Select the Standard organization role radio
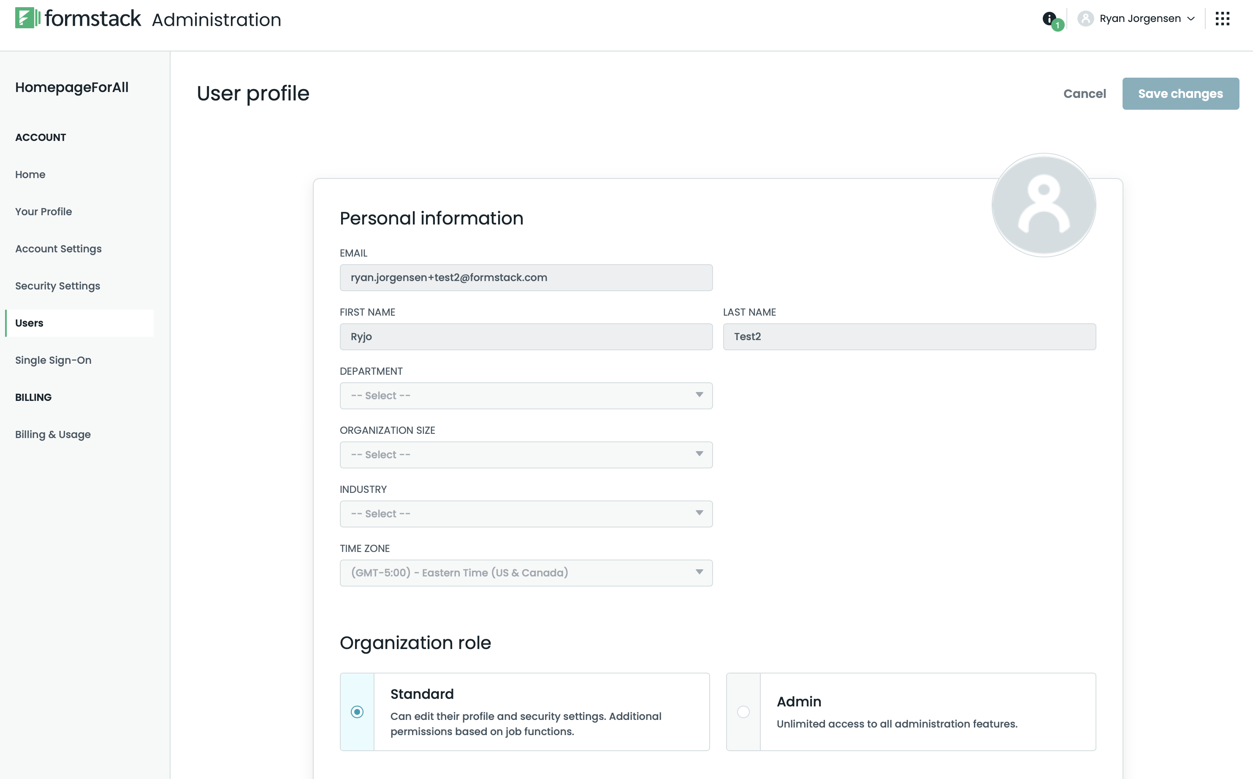The height and width of the screenshot is (779, 1253). point(357,711)
